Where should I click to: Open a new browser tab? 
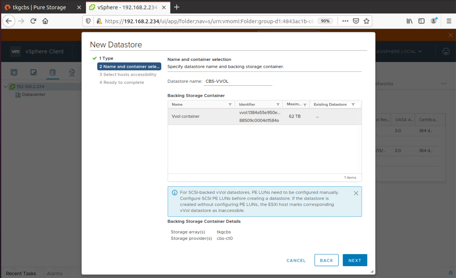coord(177,7)
